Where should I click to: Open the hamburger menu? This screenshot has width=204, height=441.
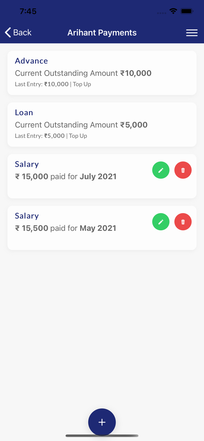click(x=192, y=33)
